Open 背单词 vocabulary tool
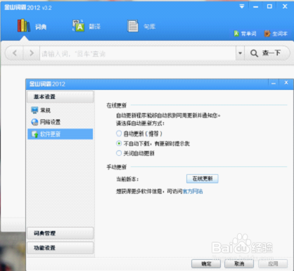294x271 pixels. 245,34
